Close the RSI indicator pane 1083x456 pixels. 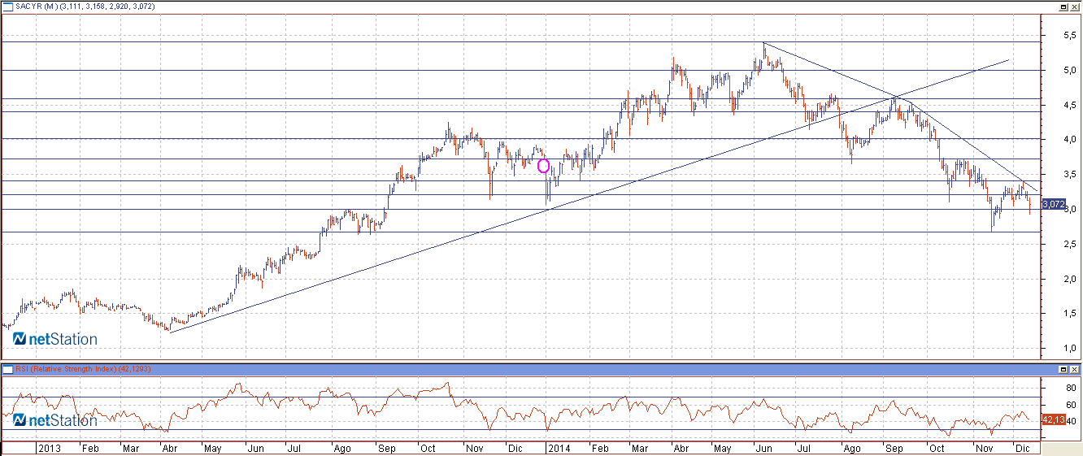(1074, 369)
